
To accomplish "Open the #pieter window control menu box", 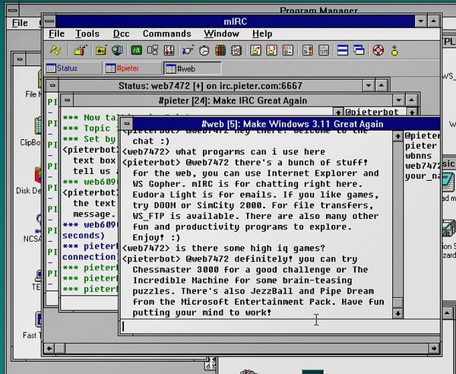I will pyautogui.click(x=67, y=100).
